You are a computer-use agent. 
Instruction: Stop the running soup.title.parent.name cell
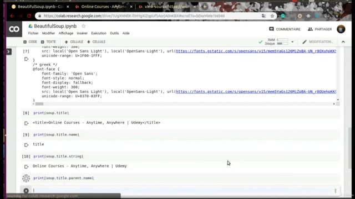coord(26,178)
